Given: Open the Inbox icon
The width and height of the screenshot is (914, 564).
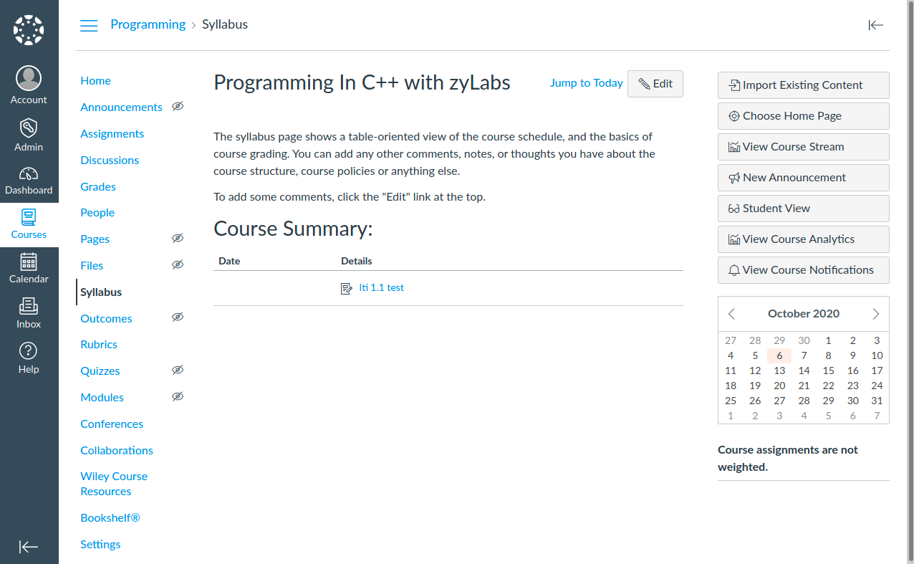Looking at the screenshot, I should (29, 306).
